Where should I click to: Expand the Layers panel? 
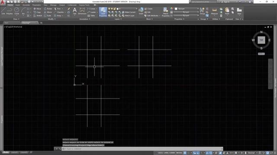pyautogui.click(x=118, y=19)
